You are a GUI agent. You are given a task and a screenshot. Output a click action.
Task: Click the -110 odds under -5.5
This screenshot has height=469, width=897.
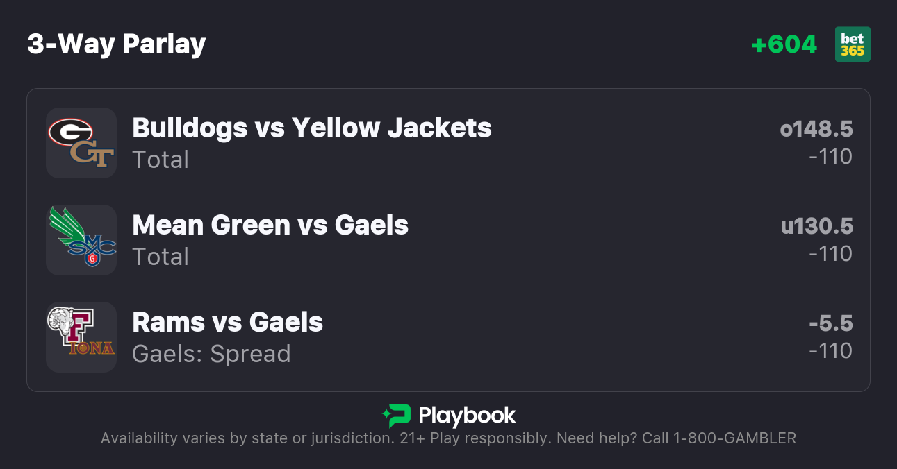click(830, 351)
